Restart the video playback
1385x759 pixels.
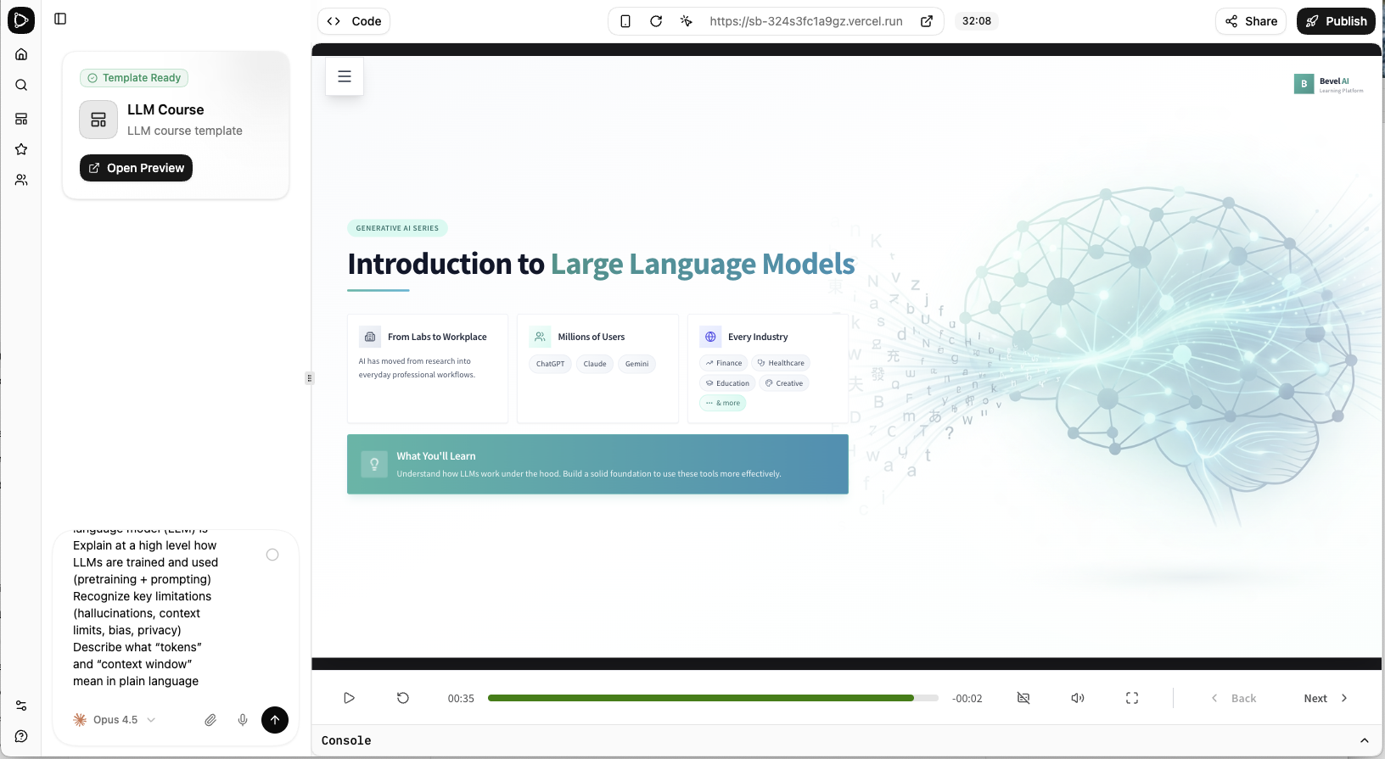403,698
